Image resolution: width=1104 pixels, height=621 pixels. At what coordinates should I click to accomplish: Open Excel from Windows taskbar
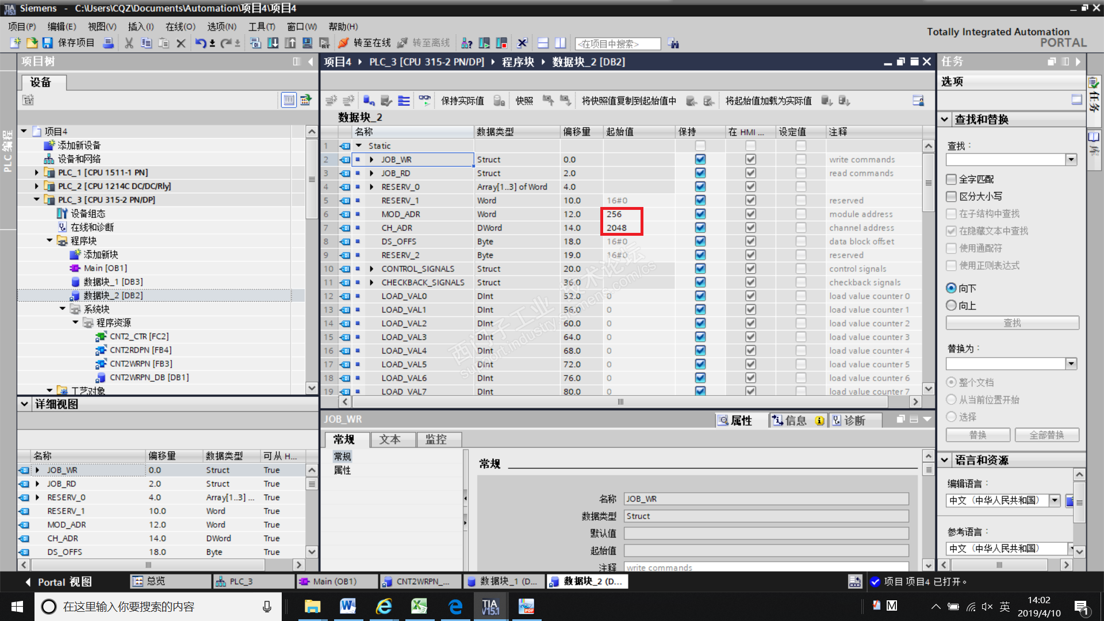pos(419,606)
